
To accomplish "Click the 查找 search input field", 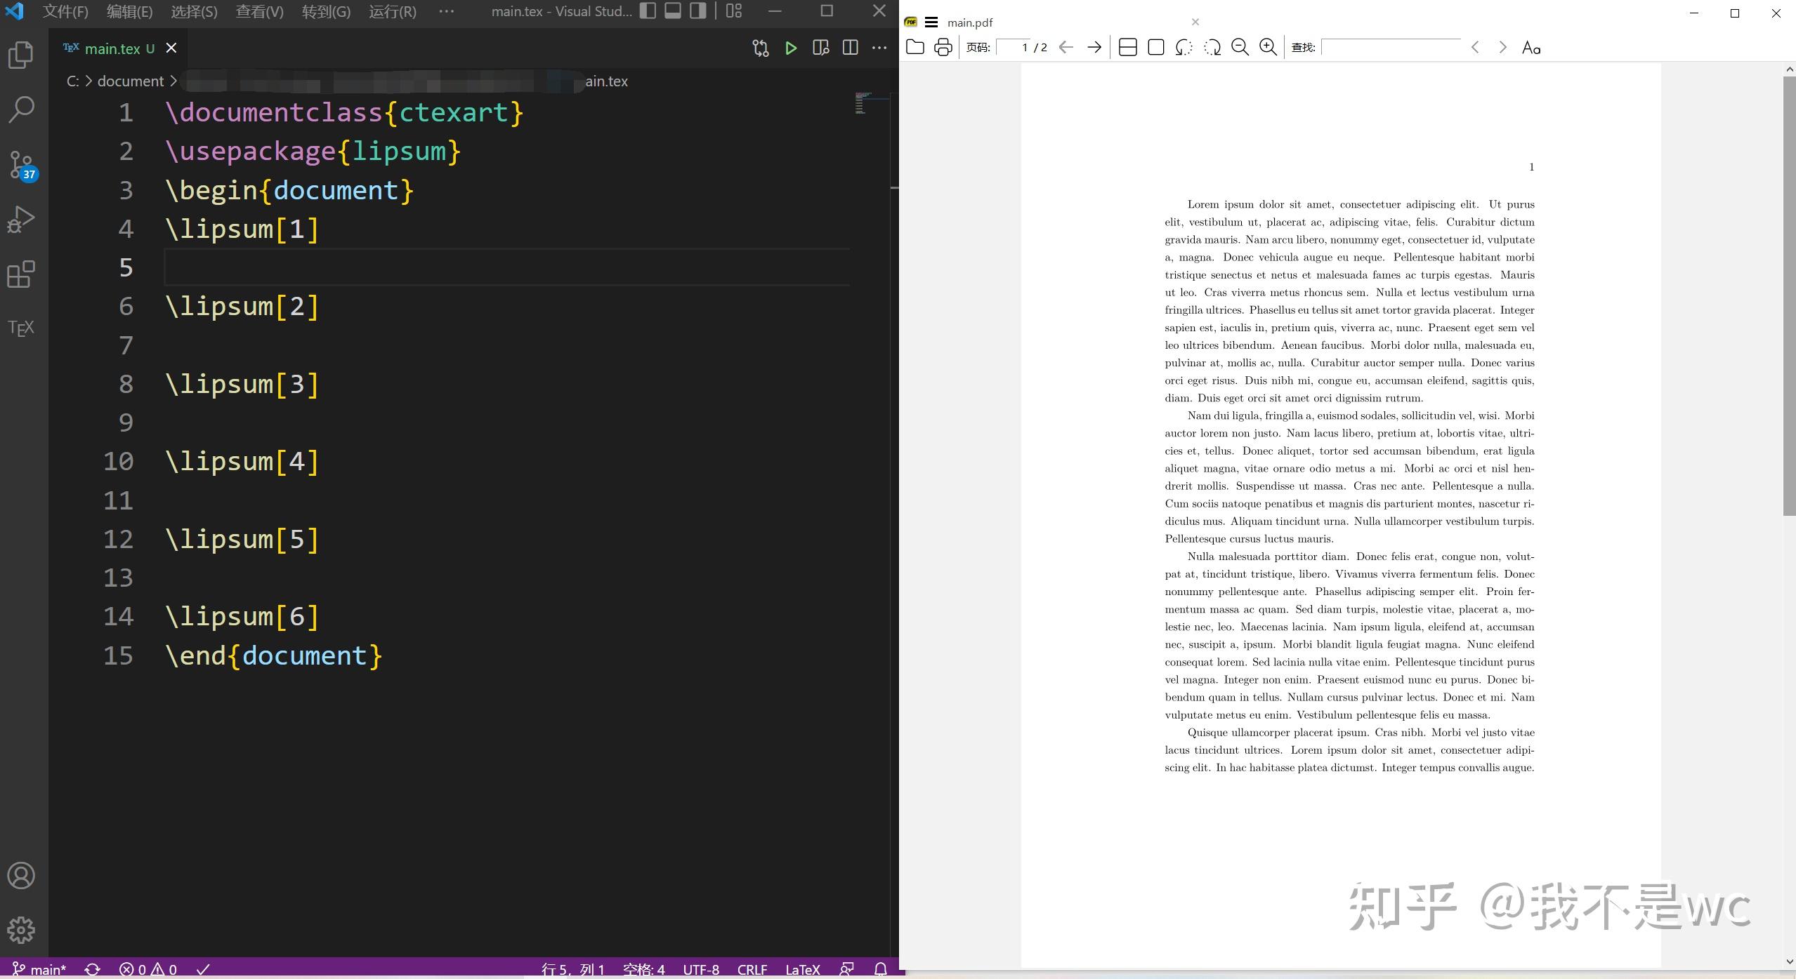I will coord(1391,47).
